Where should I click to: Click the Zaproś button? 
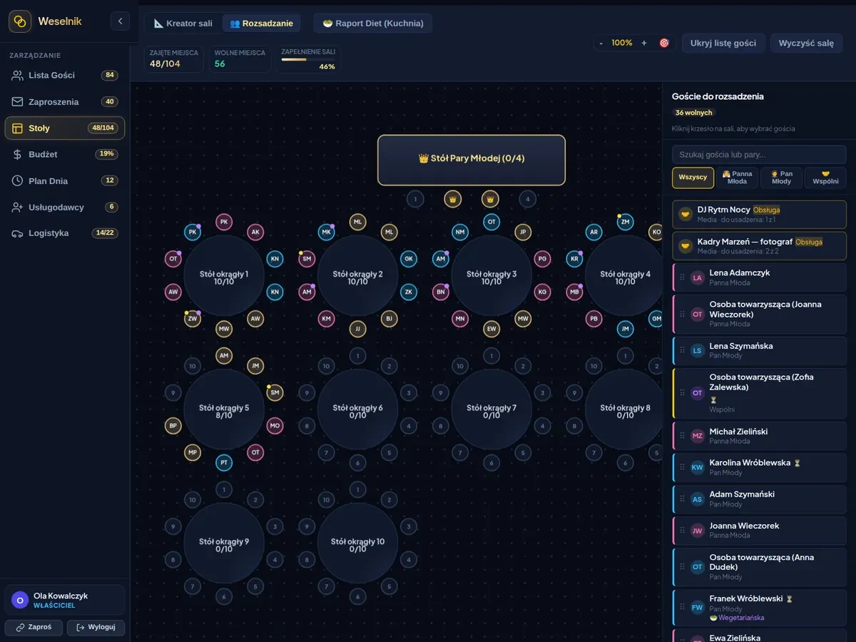pyautogui.click(x=34, y=627)
